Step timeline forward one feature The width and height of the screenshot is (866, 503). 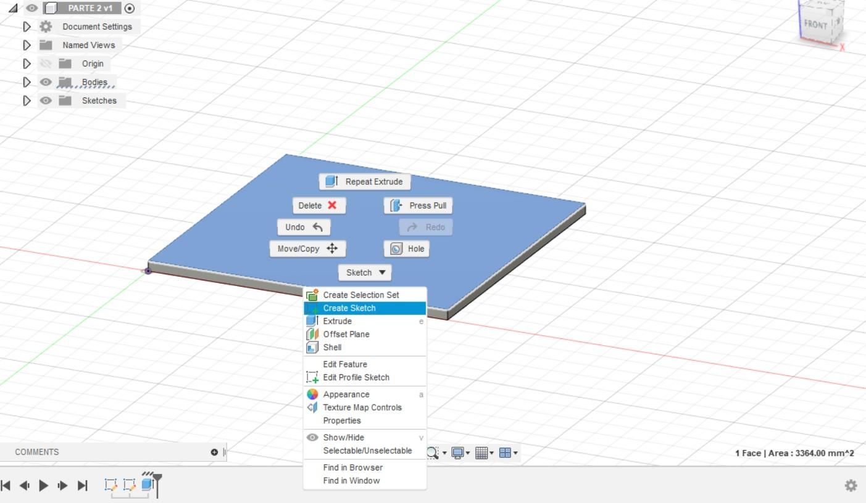[62, 485]
